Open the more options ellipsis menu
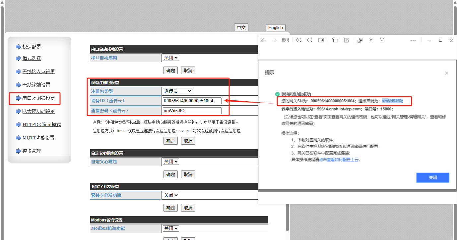Screen dimensions: 457x240 click(x=413, y=40)
